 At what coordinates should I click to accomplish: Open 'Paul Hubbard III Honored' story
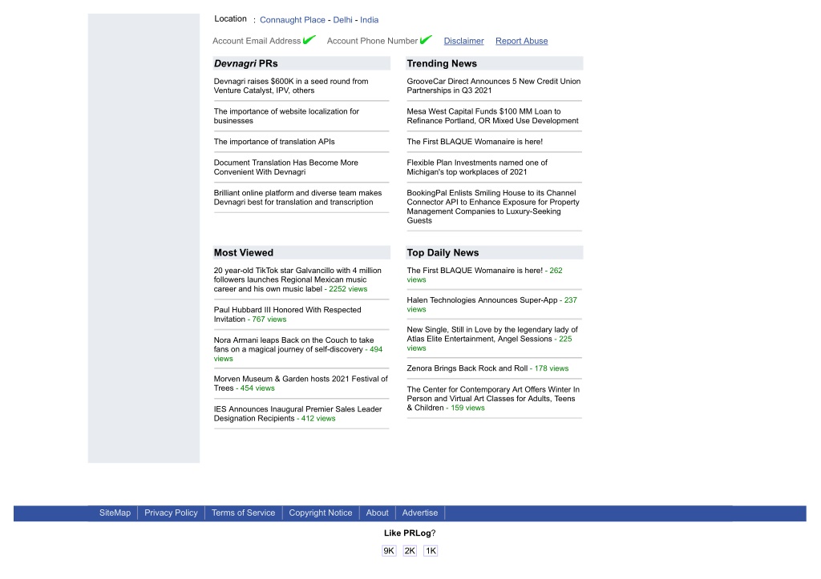pos(287,315)
